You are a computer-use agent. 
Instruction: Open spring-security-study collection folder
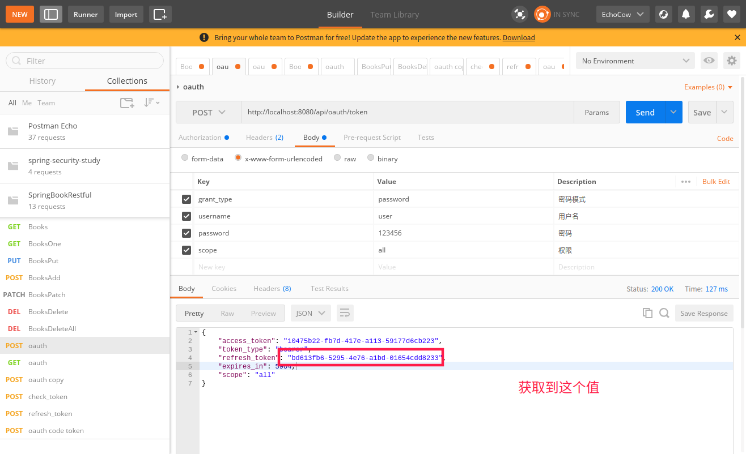pos(85,166)
